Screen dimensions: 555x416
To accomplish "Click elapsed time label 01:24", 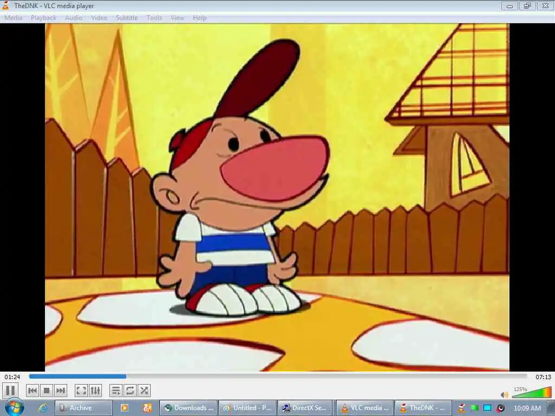I will [x=12, y=377].
